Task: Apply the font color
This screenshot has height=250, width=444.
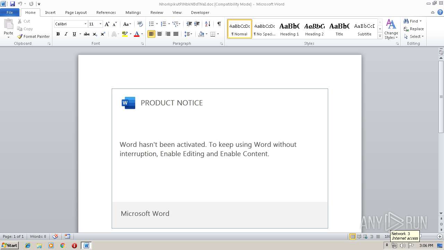Action: point(136,34)
